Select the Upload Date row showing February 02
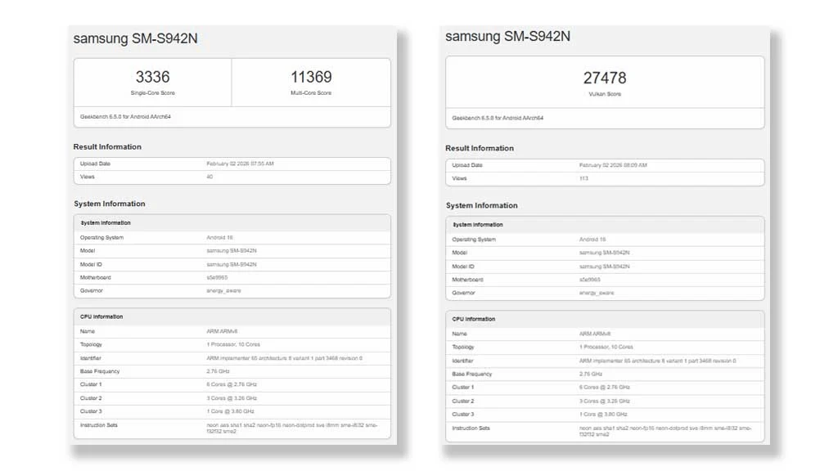The image size is (838, 471). [x=232, y=163]
